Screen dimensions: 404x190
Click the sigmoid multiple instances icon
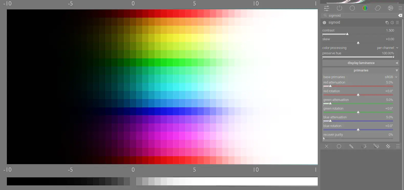(387, 23)
